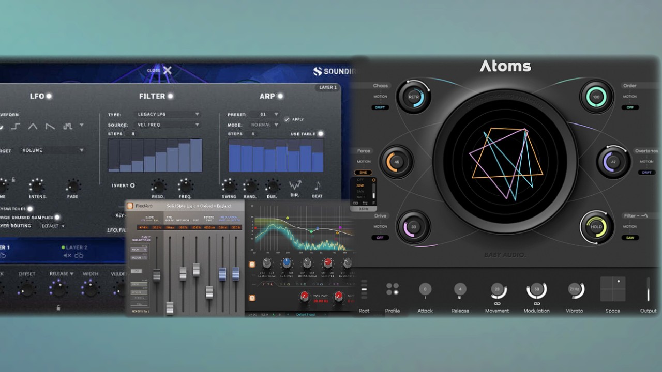
Task: Toggle Purge Unused Samples light
Action: [57, 217]
